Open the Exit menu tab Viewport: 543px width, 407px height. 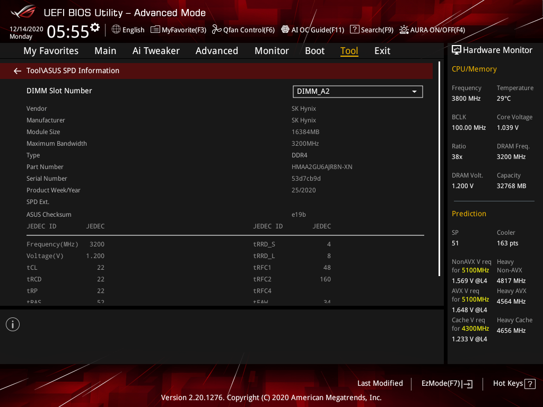click(x=382, y=51)
